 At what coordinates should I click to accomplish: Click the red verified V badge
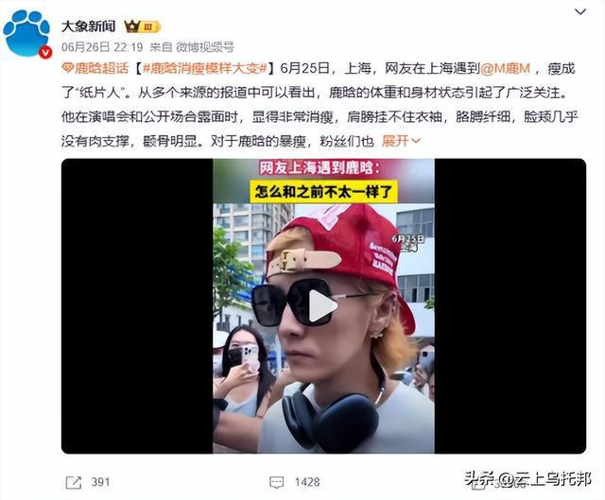(x=45, y=52)
